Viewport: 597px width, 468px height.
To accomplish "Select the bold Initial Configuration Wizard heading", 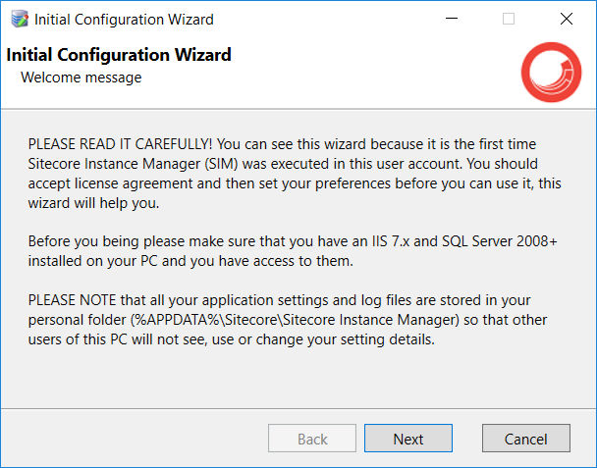I will 119,55.
